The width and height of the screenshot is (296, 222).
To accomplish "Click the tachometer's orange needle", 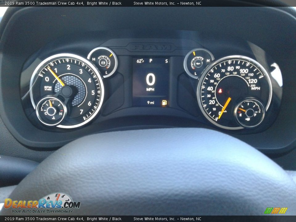I will (x=56, y=76).
